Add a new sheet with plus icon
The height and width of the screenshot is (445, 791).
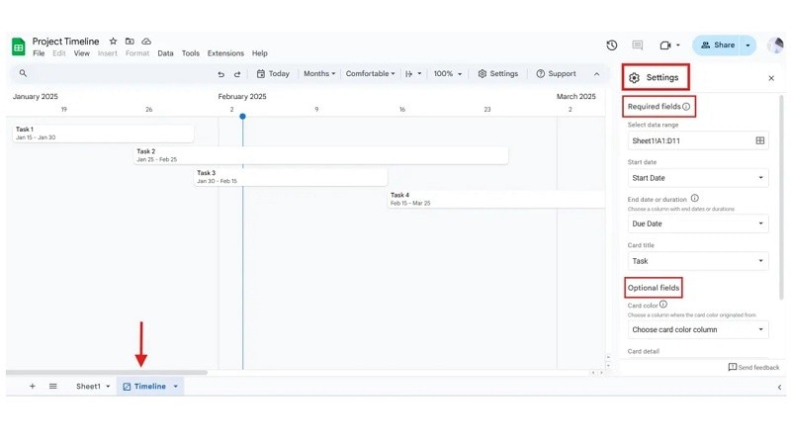point(33,387)
